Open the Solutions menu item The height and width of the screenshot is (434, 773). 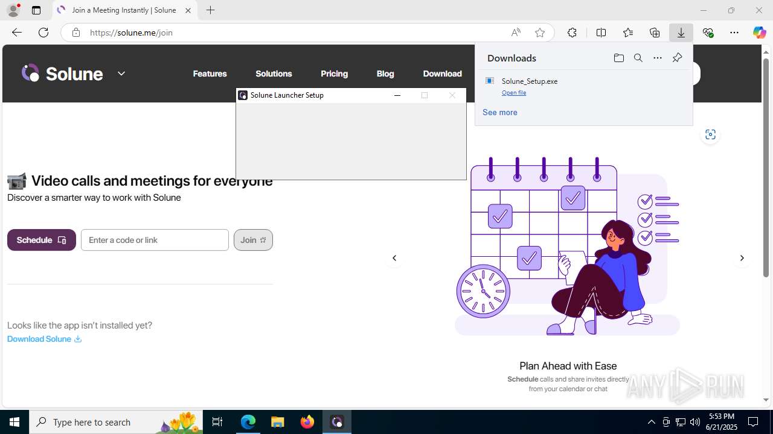[x=274, y=74]
